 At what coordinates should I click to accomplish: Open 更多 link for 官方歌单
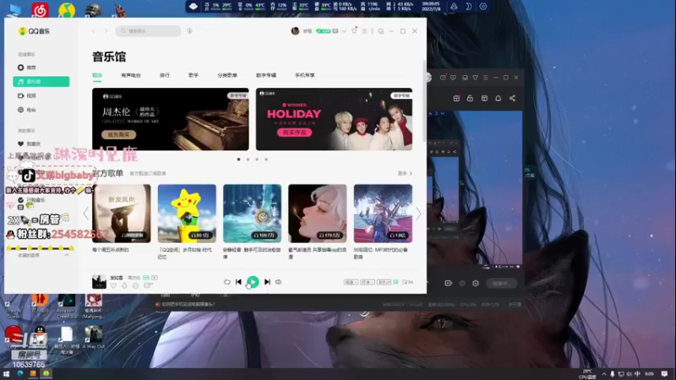tap(405, 173)
